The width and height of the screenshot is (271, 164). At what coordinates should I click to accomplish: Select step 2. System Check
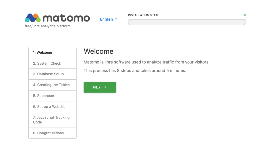52,63
